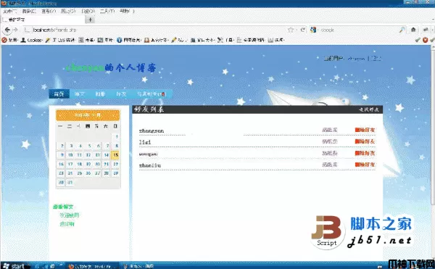This screenshot has height=269, width=435.
Task: Open a new tab with the plus button
Action: tap(90, 20)
